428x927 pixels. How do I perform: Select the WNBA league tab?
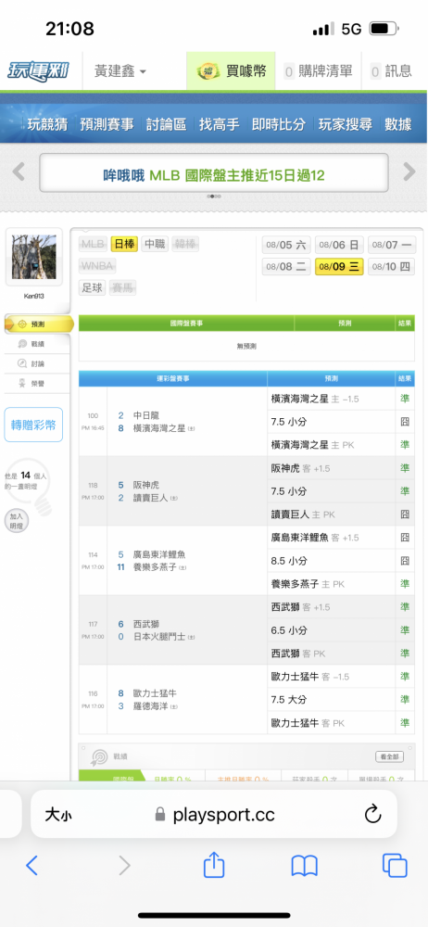coord(97,265)
